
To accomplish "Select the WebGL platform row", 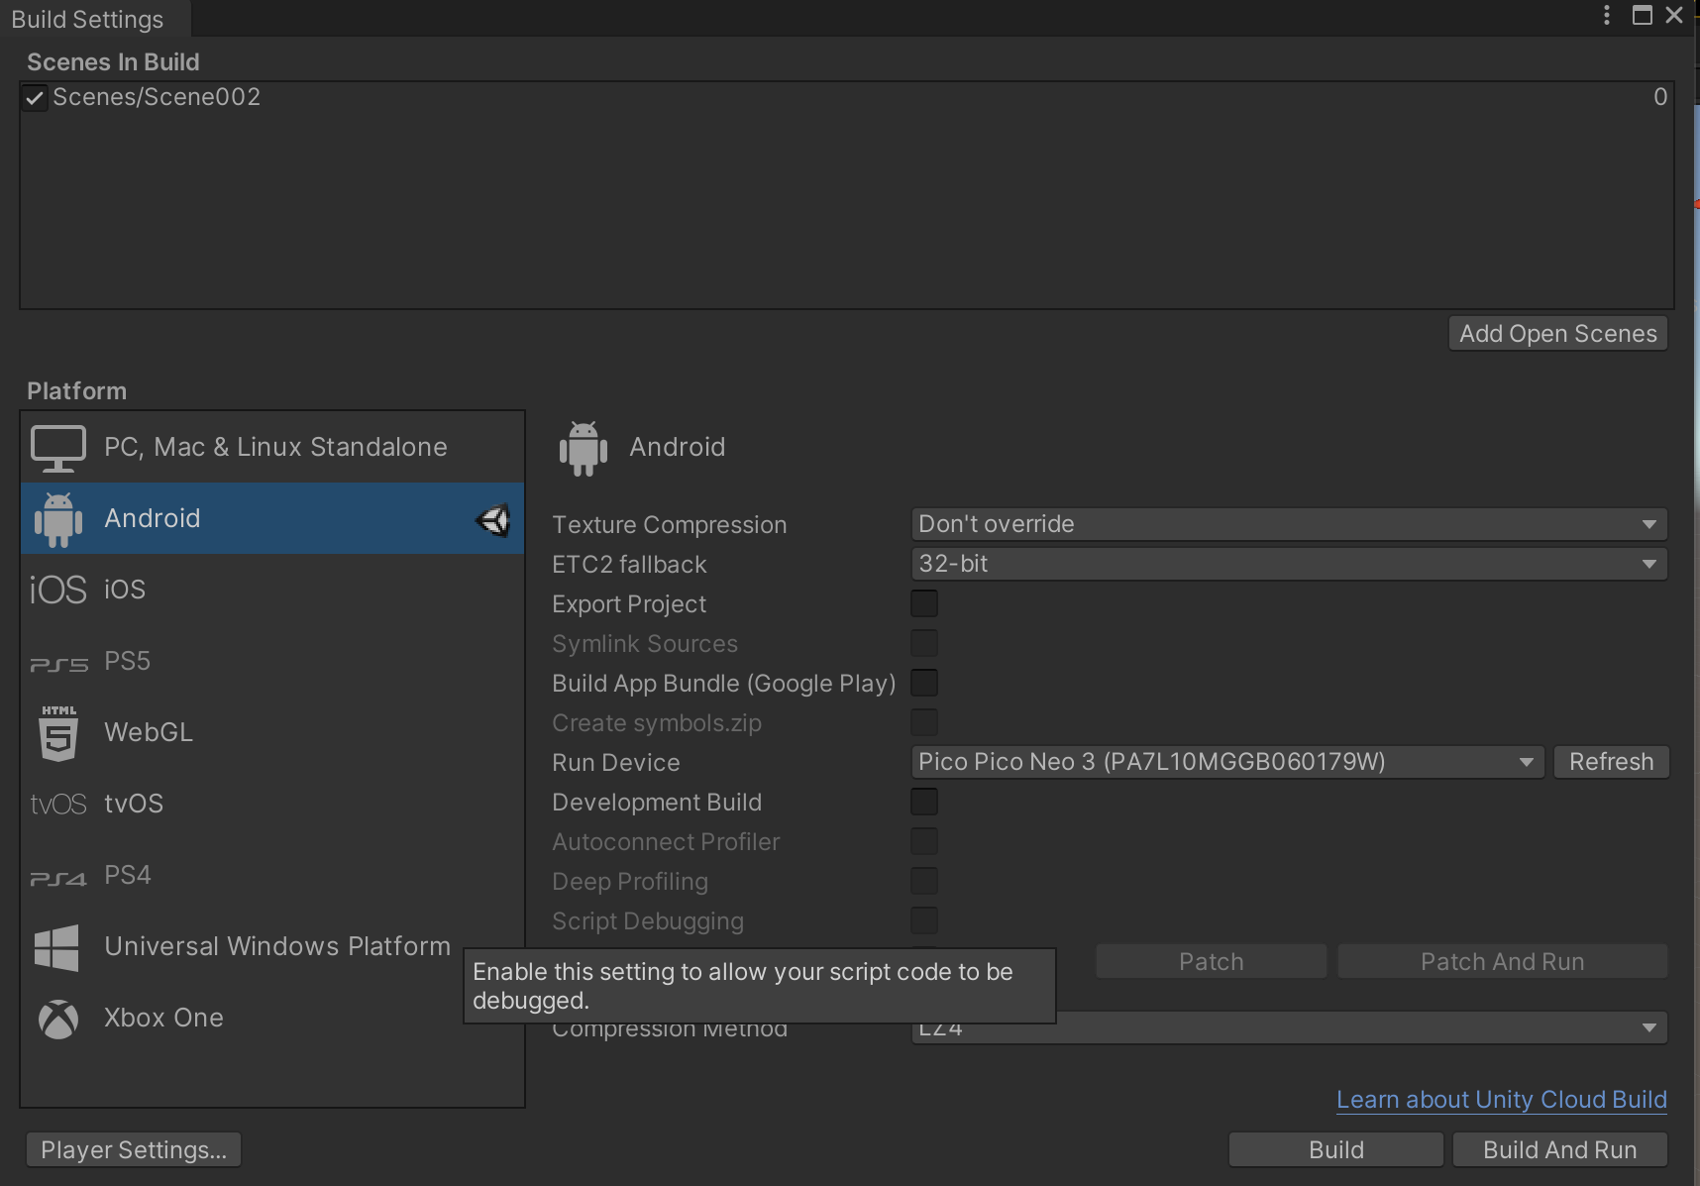I will [x=272, y=732].
